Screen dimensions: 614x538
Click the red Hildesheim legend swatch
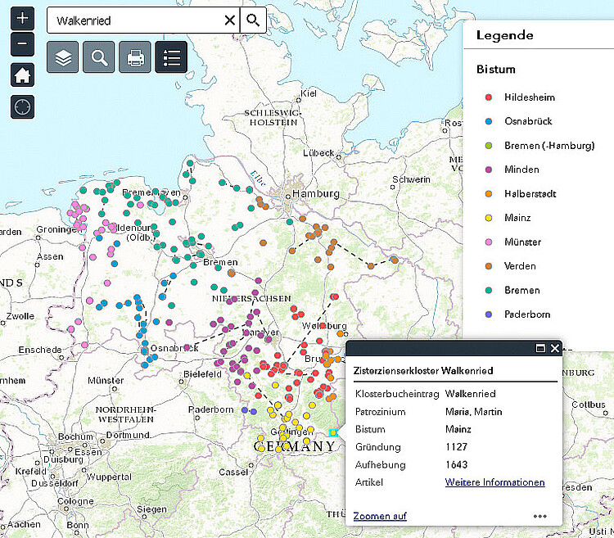point(489,97)
